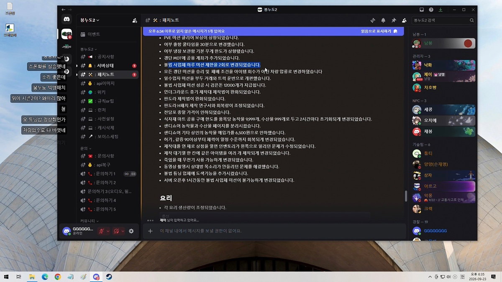
Task: Click the unread messages banner text
Action: point(187,31)
